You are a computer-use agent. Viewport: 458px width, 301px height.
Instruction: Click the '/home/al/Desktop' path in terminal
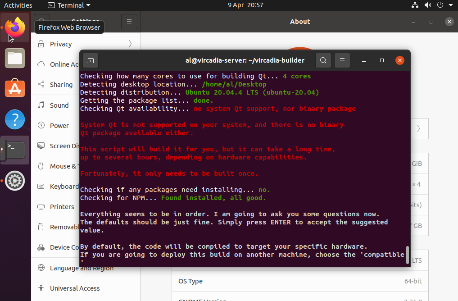[234, 84]
